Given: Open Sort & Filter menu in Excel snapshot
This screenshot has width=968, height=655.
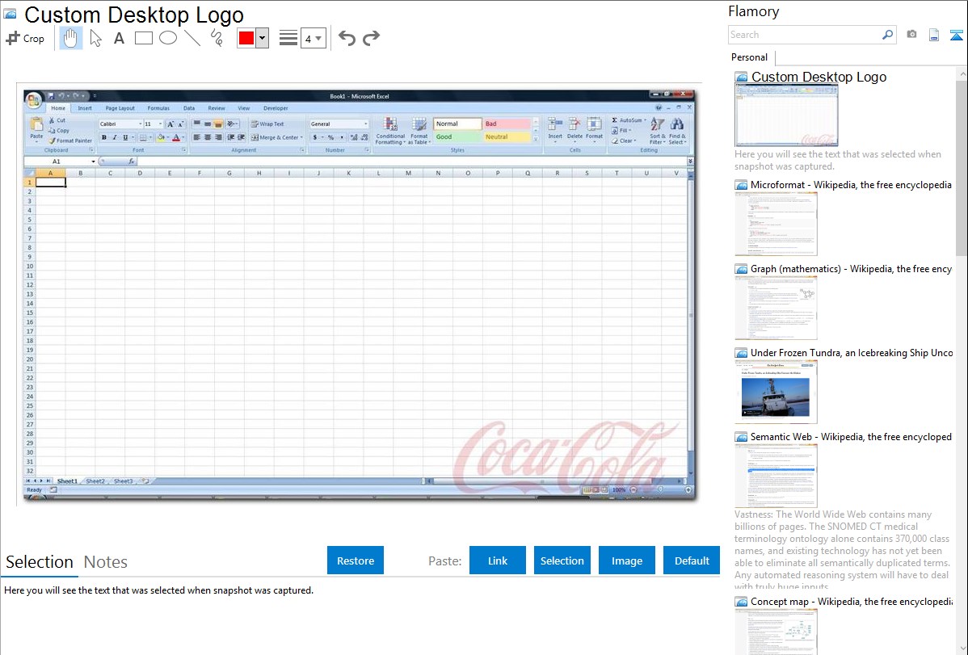Looking at the screenshot, I should [x=658, y=131].
